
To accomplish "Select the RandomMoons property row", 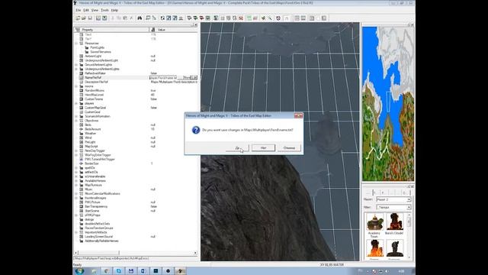I will (x=136, y=90).
